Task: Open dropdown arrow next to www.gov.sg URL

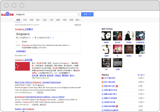Action: pos(30,105)
